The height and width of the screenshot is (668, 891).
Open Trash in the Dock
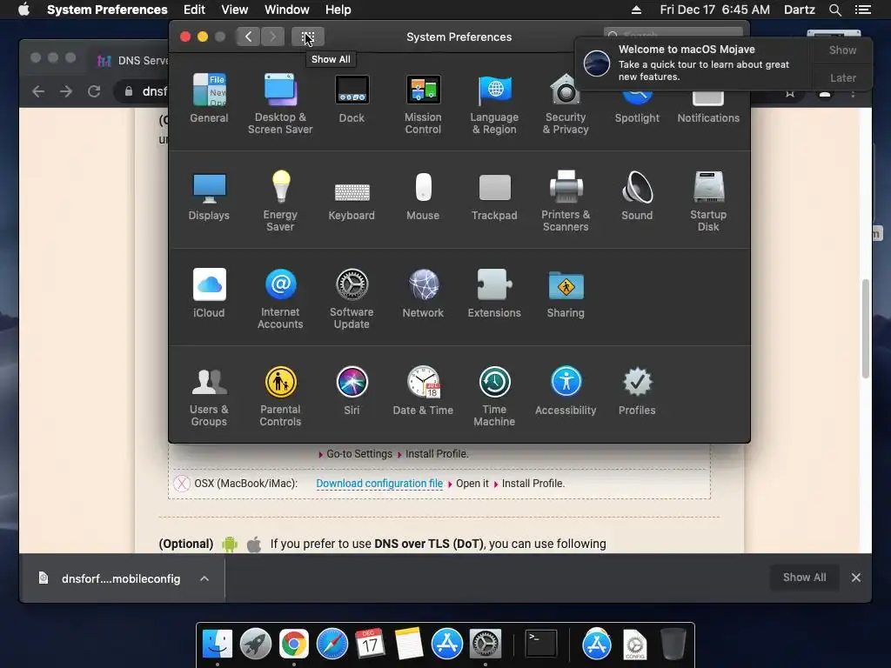tap(673, 644)
